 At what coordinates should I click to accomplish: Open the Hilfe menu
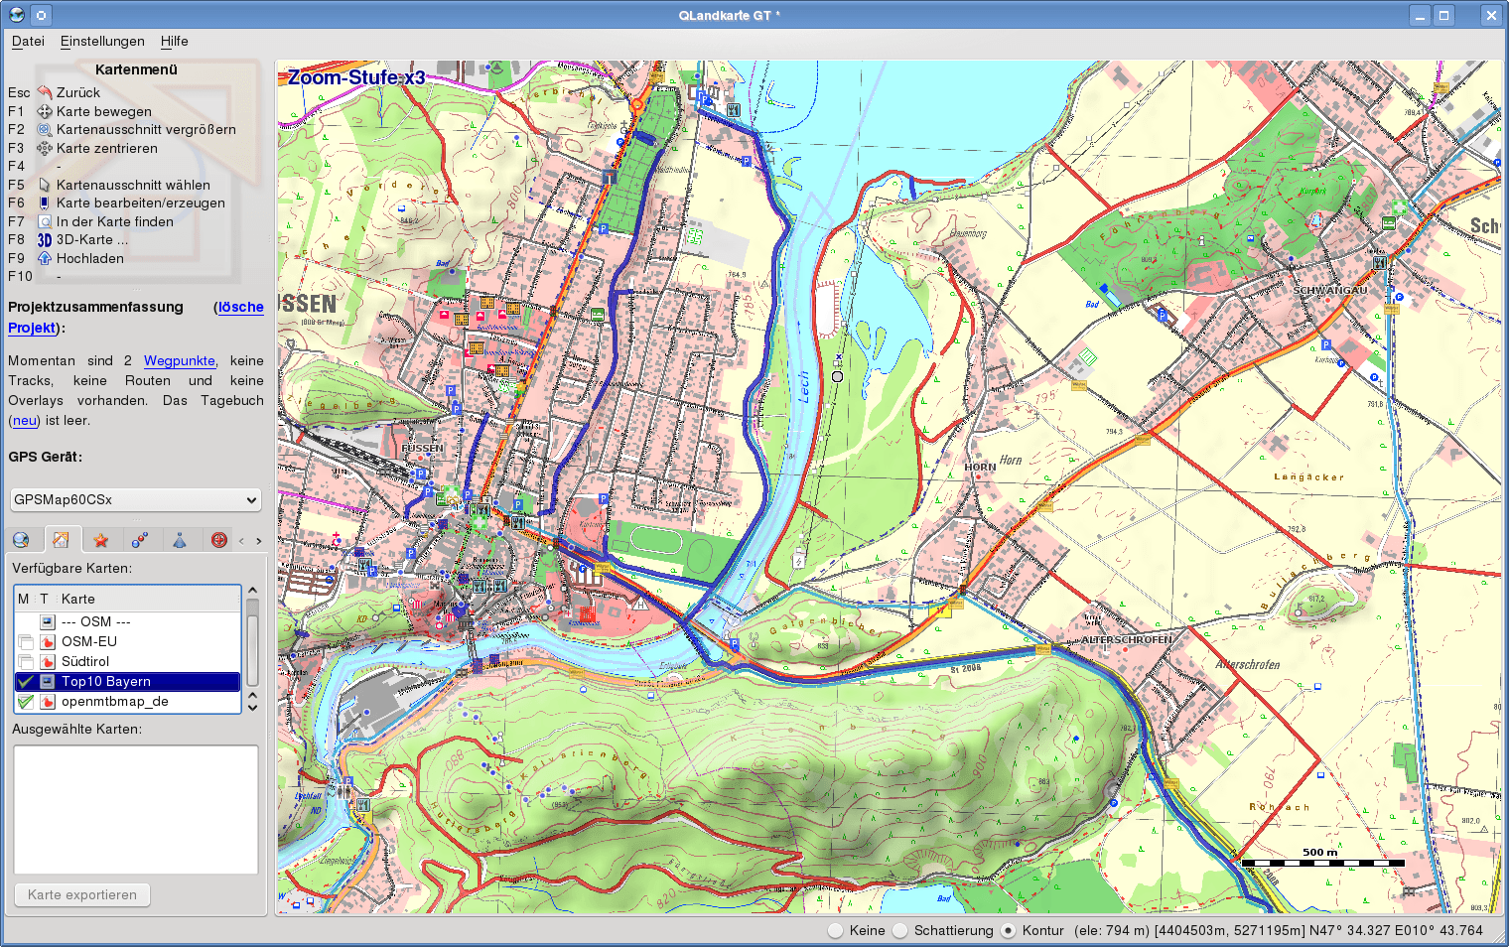coord(175,41)
